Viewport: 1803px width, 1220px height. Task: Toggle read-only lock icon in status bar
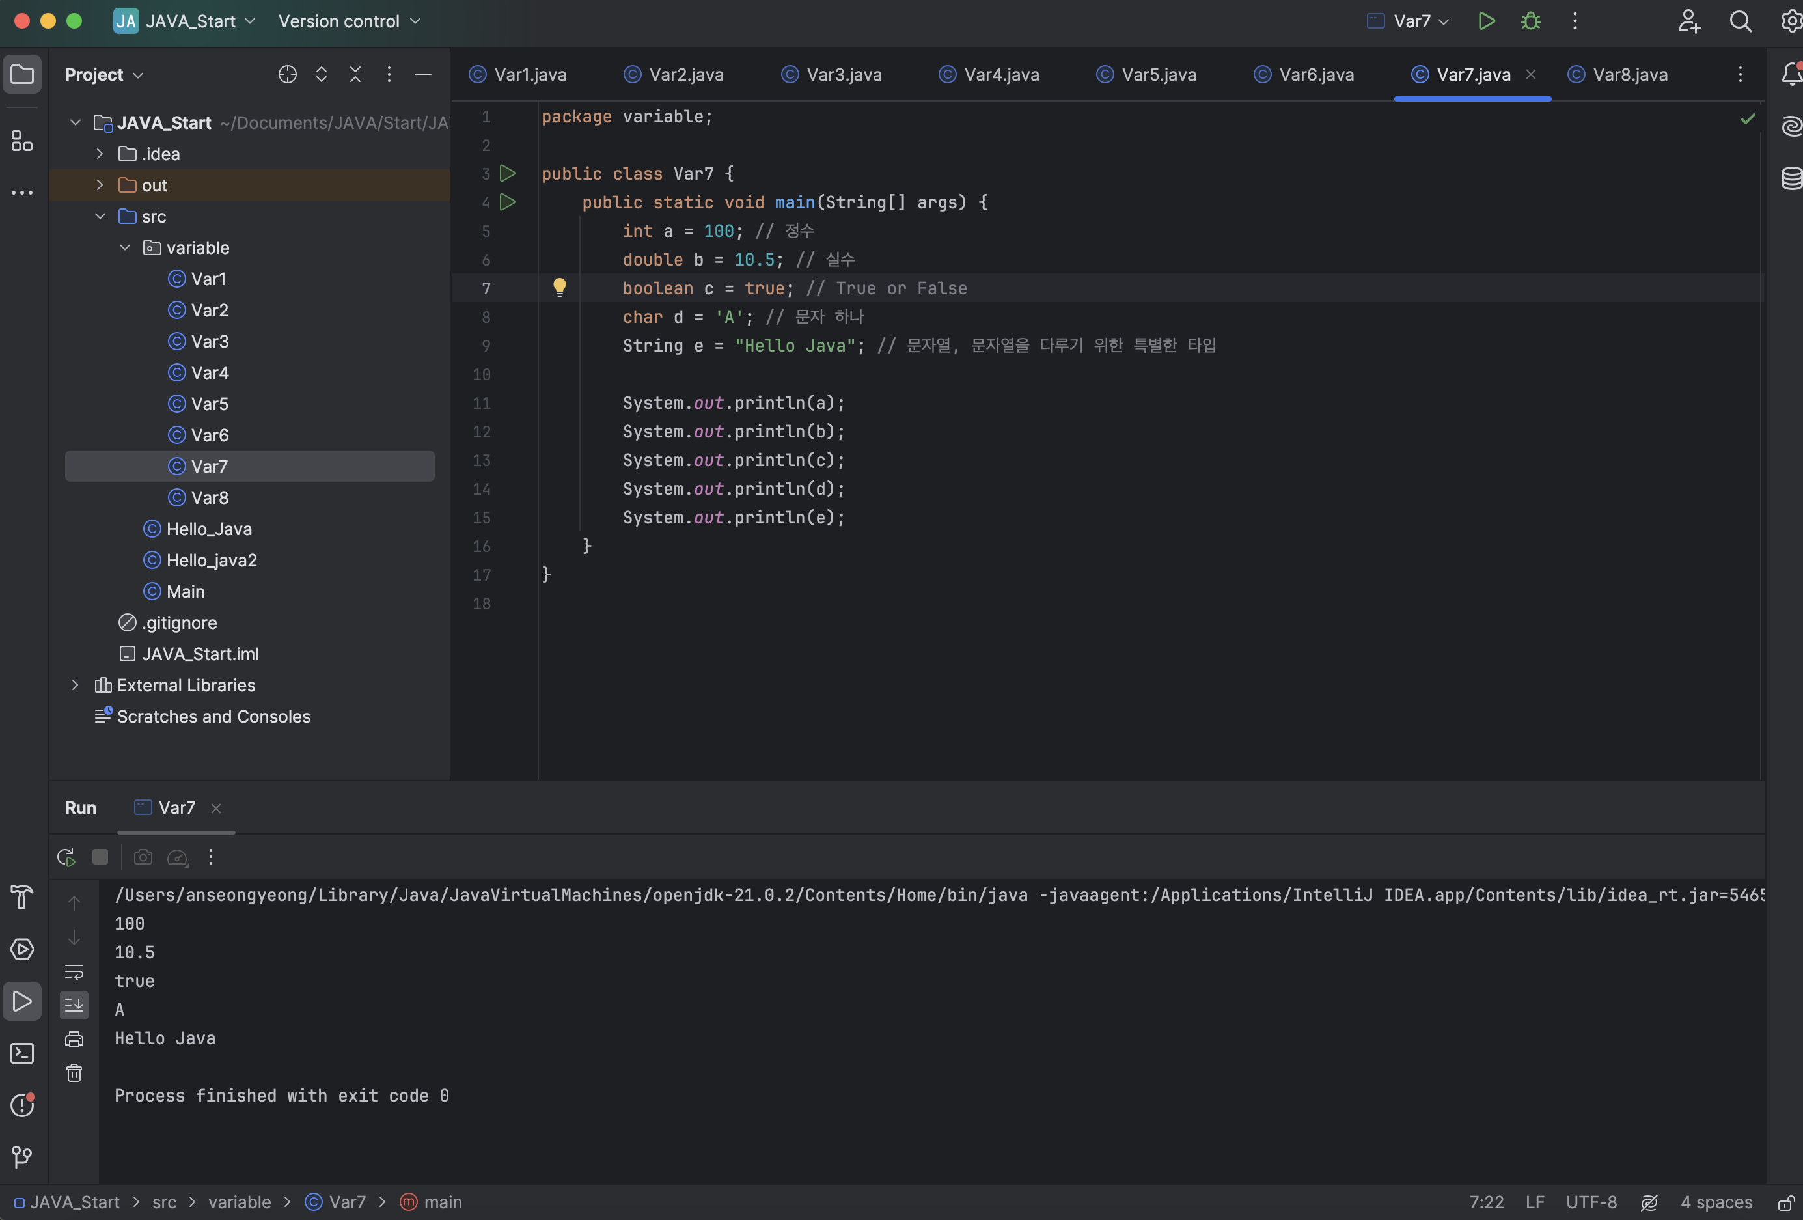tap(1786, 1202)
